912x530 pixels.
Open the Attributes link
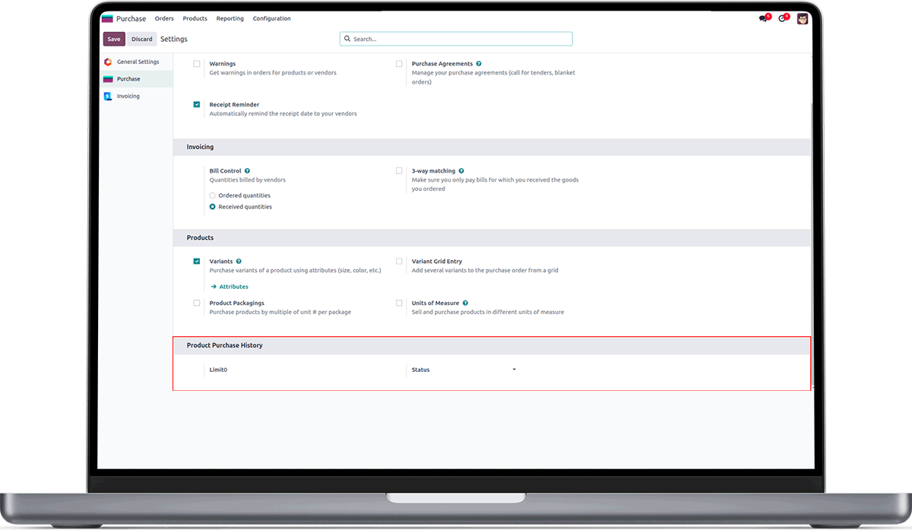(234, 287)
